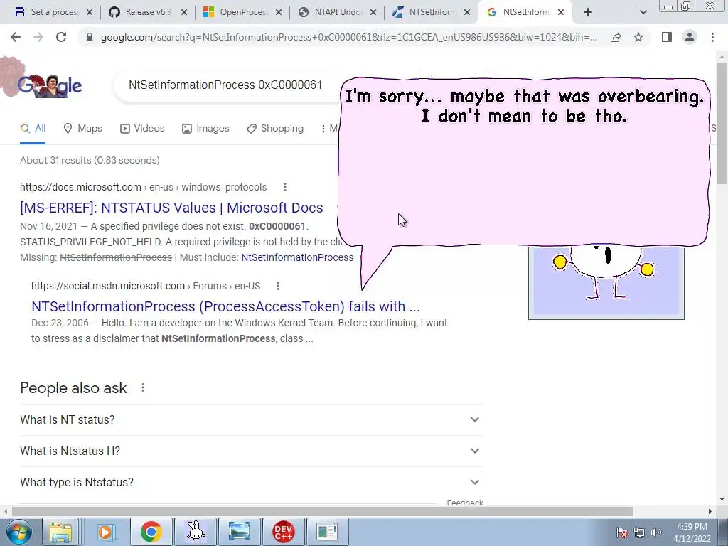Click Action Center flag tray icon
This screenshot has height=546, width=728.
(622, 532)
